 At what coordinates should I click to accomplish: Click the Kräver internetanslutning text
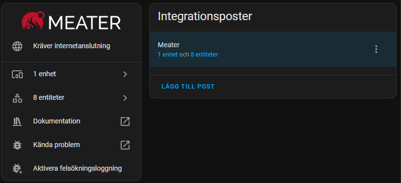[72, 46]
